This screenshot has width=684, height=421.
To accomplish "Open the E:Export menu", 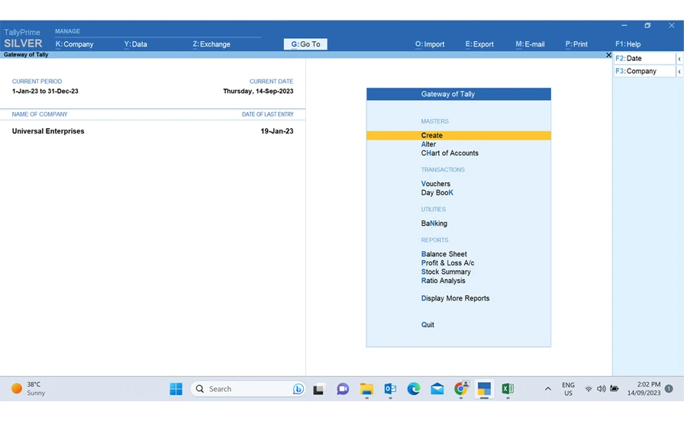I will (x=479, y=44).
